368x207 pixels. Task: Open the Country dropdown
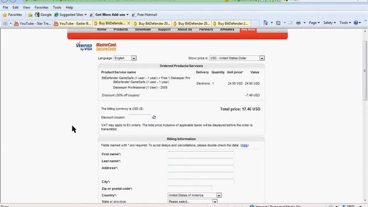[x=194, y=195]
